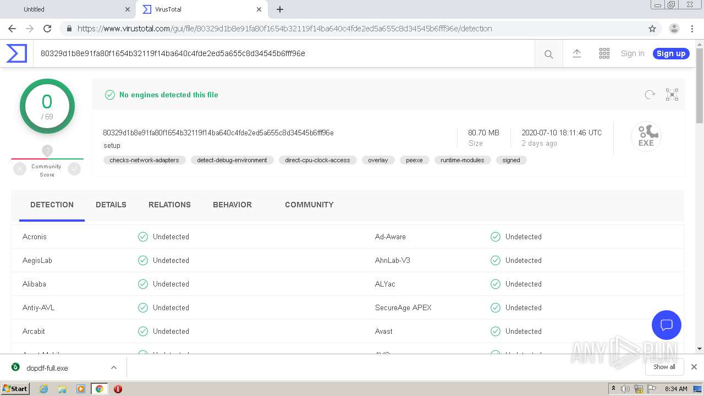Viewport: 704px width, 396px height.
Task: Click the red stop taskbar icon
Action: [x=118, y=389]
